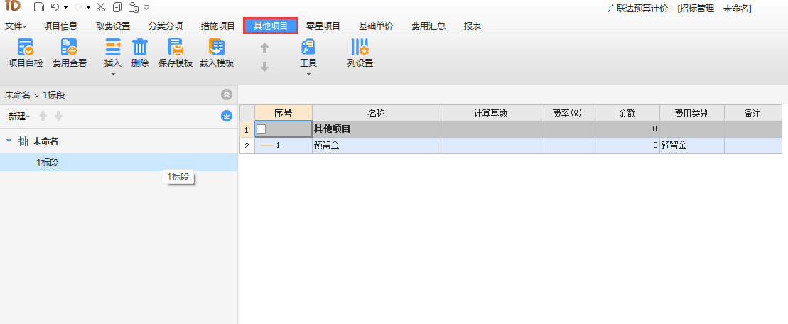The width and height of the screenshot is (788, 324).
Task: Click the 计算基数 column header
Action: 491,113
